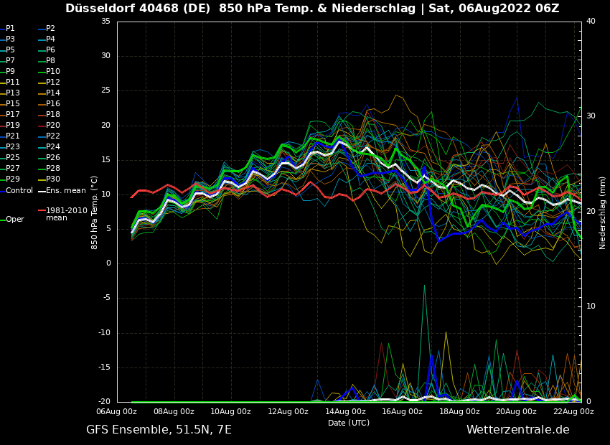Click the Date (UTC) axis label
This screenshot has width=610, height=445.
coord(349,423)
